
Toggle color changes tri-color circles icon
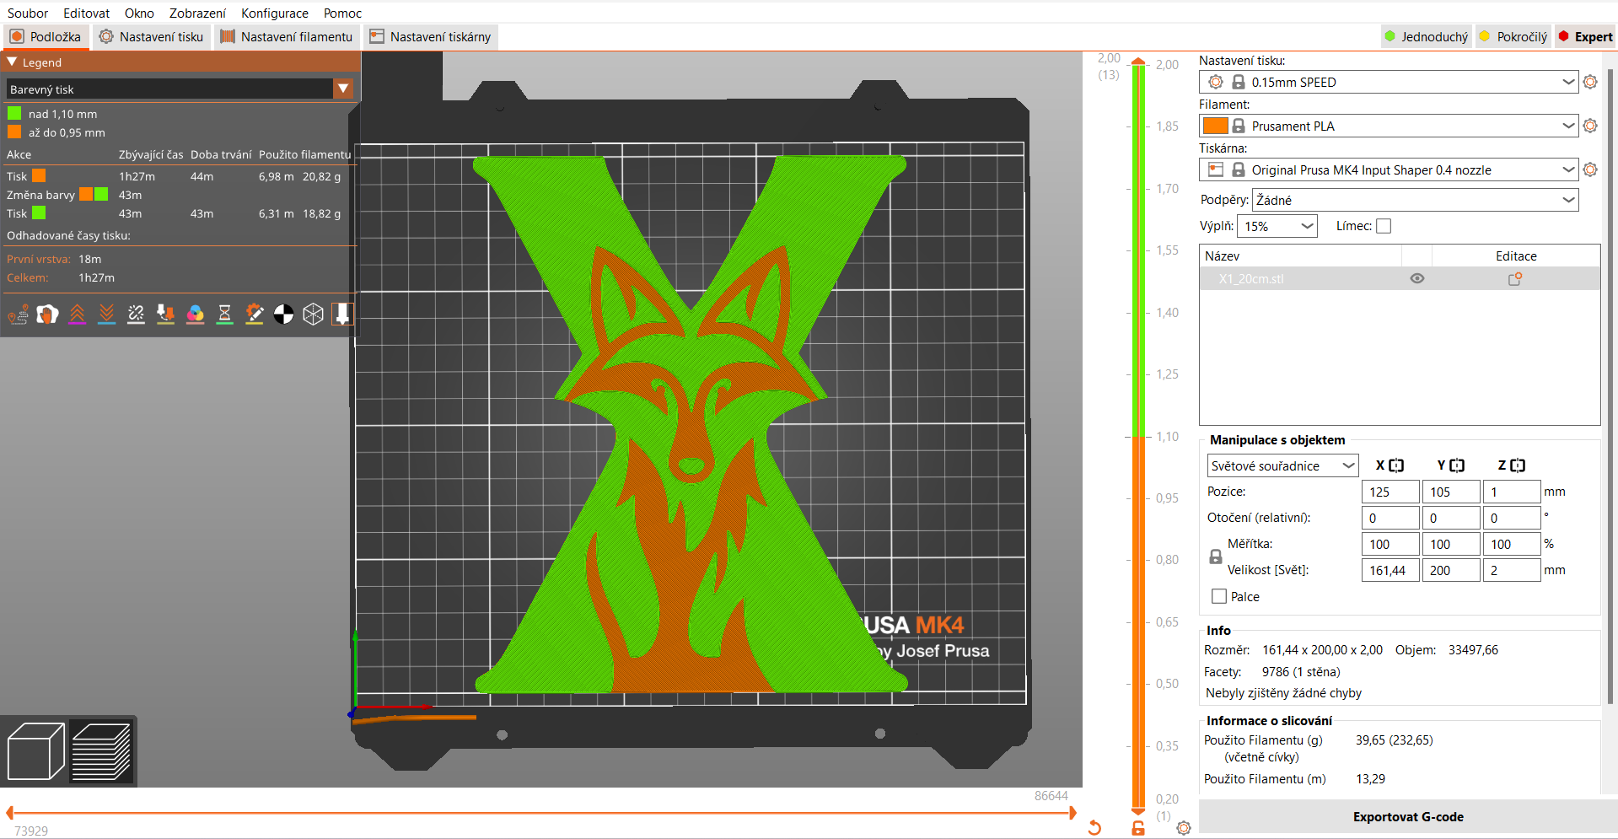[195, 315]
